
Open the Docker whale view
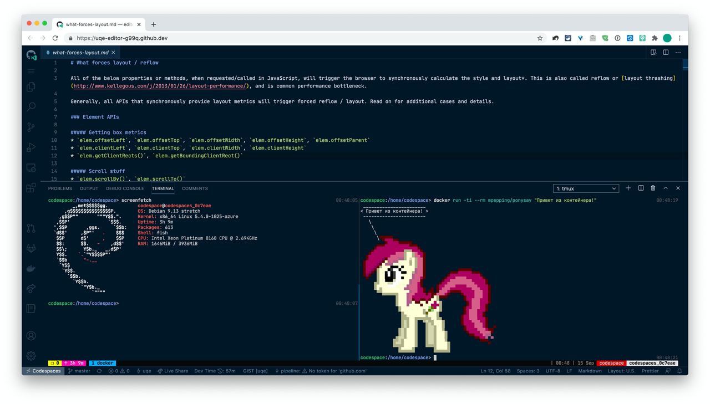pos(31,268)
